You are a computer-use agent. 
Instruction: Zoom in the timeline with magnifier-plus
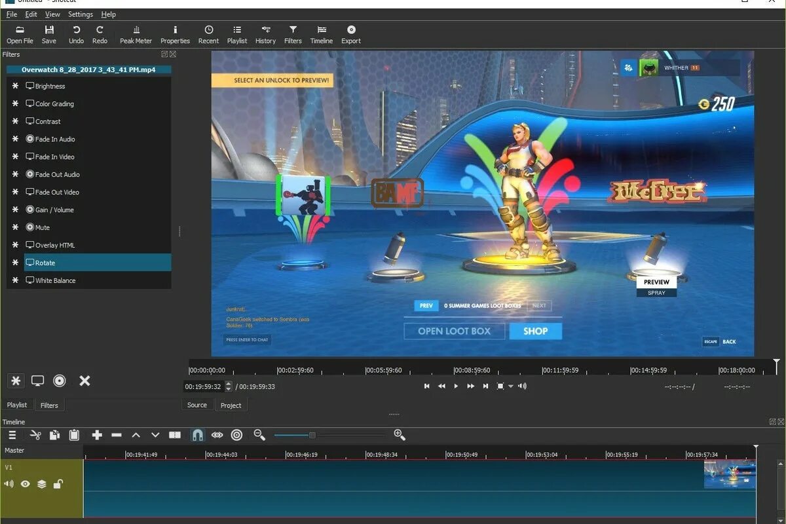[x=400, y=435]
